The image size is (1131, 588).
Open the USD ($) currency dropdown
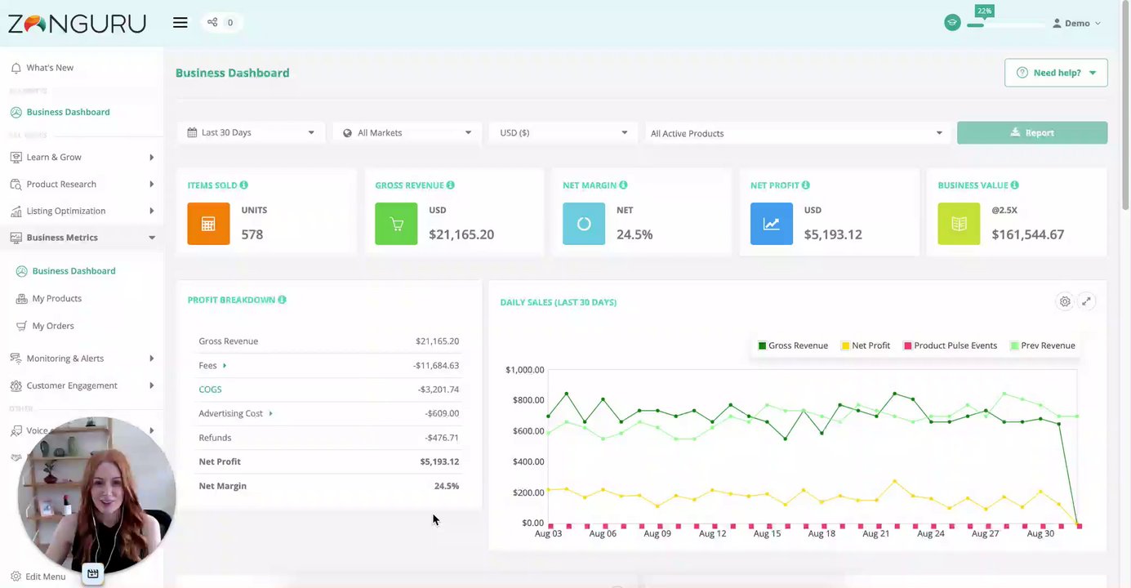pos(563,132)
